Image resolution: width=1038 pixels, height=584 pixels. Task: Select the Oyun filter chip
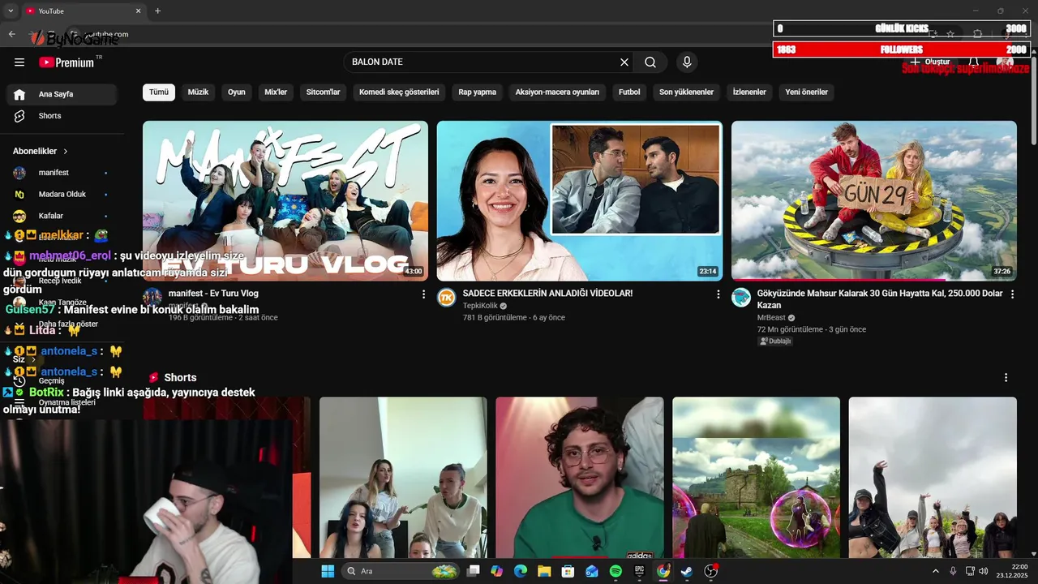(237, 92)
